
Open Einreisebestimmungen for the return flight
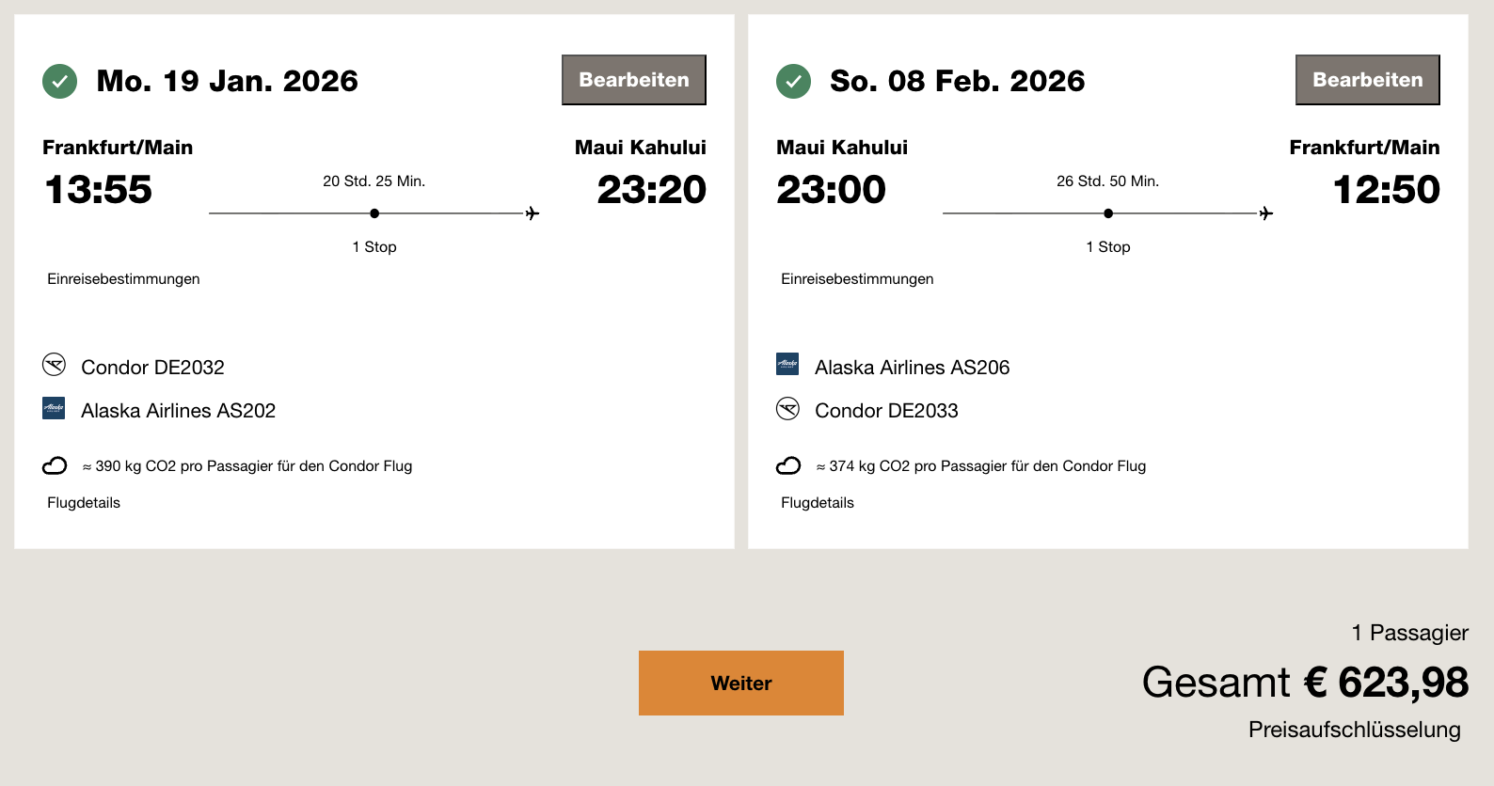tap(857, 279)
